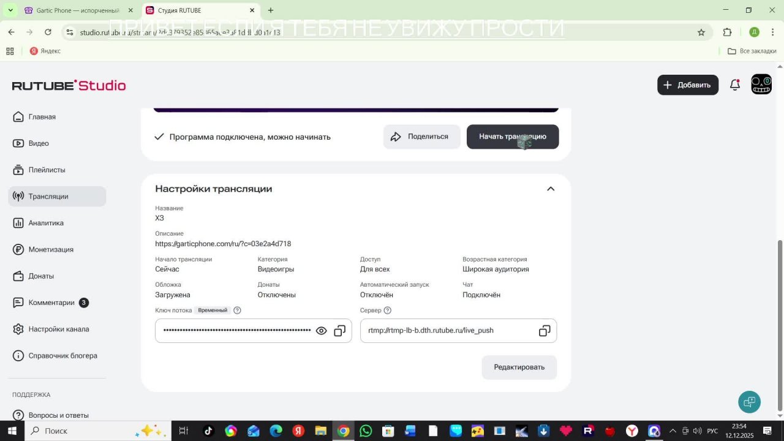Reveal the stream key with eye icon
This screenshot has height=441, width=784.
[x=321, y=331]
